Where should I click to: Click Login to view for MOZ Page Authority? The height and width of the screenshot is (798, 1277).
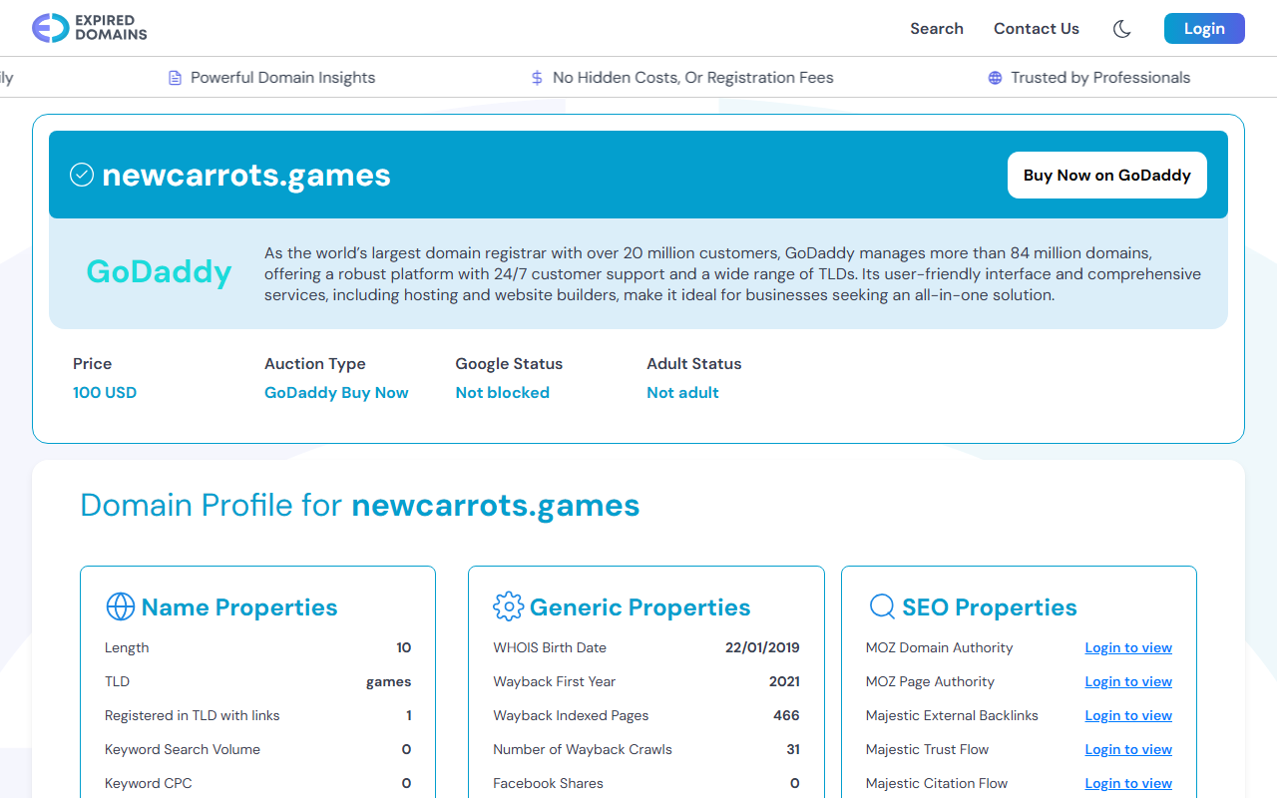tap(1128, 681)
